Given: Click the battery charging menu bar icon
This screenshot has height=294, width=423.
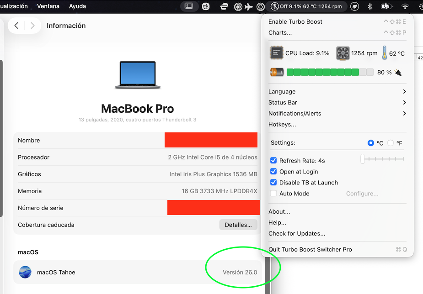Looking at the screenshot, I should pos(386,6).
